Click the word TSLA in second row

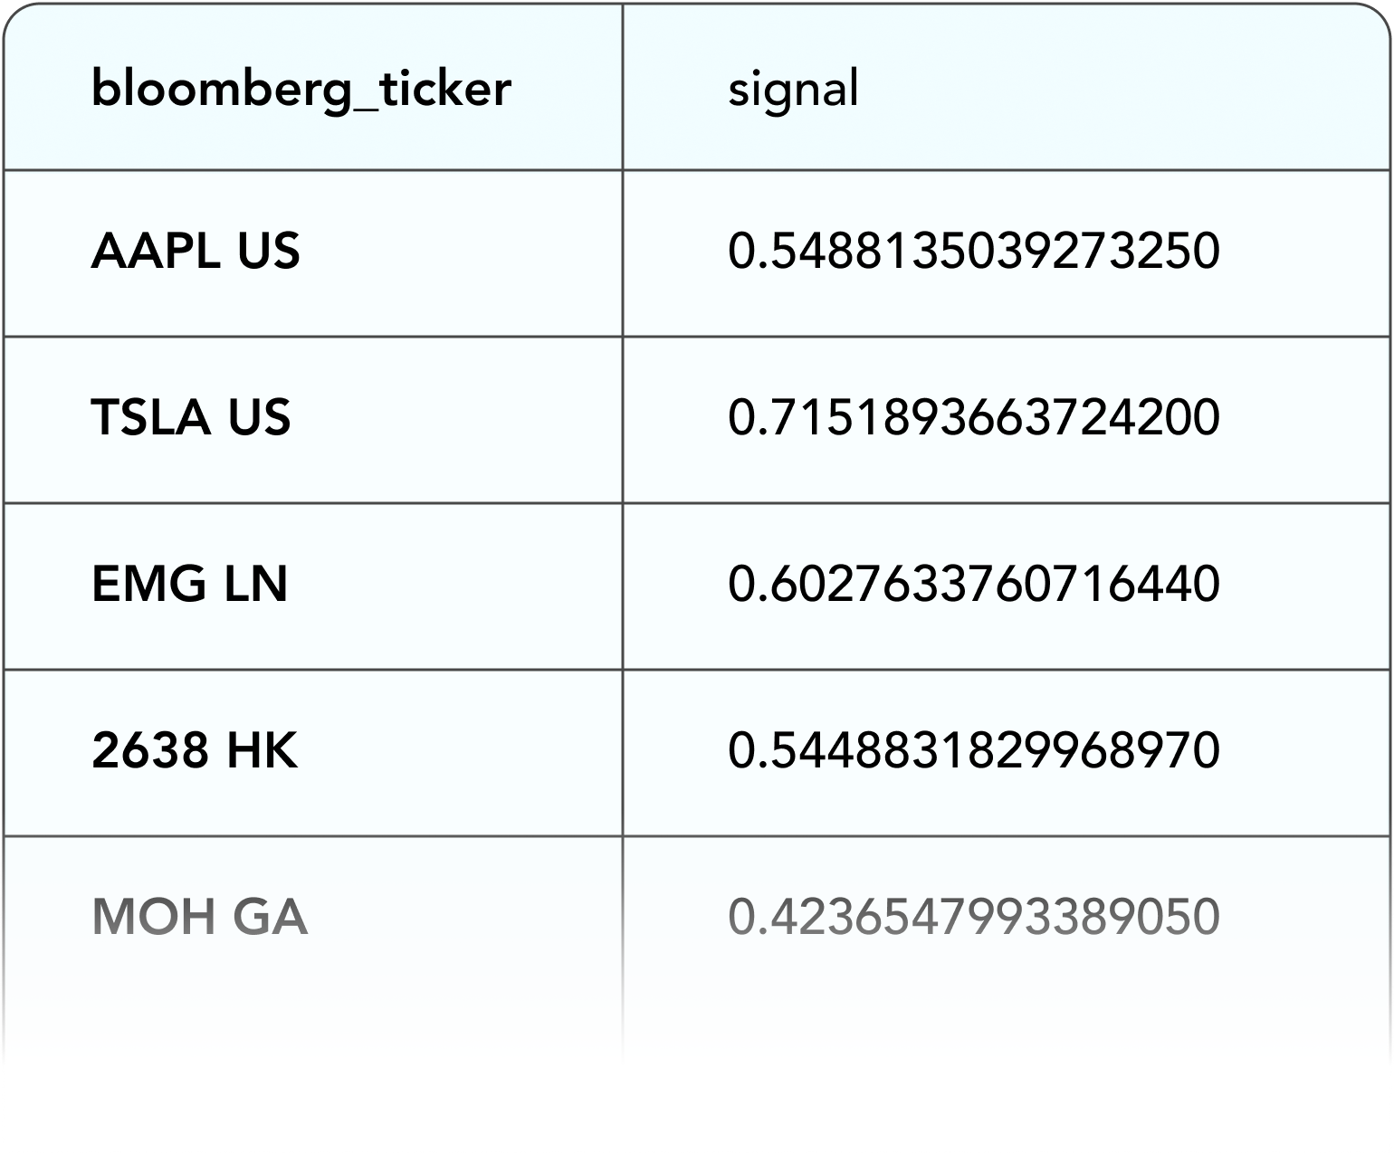click(151, 417)
